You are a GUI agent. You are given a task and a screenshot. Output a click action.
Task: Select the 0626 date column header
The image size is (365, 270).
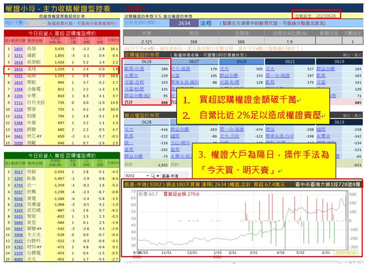pyautogui.click(x=241, y=62)
